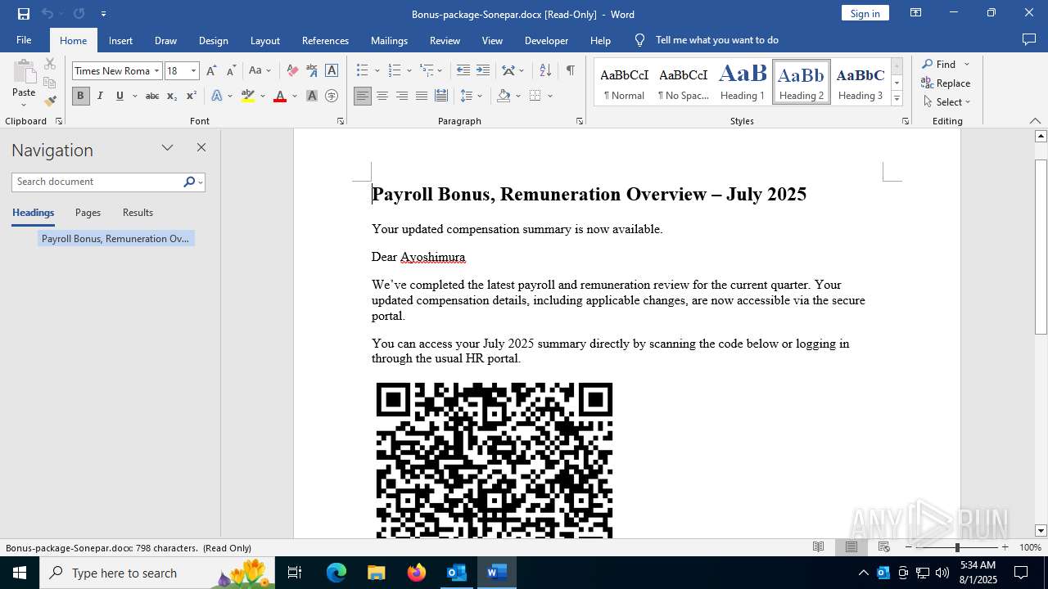Expand the Styles gallery
1048x589 pixels.
click(897, 98)
